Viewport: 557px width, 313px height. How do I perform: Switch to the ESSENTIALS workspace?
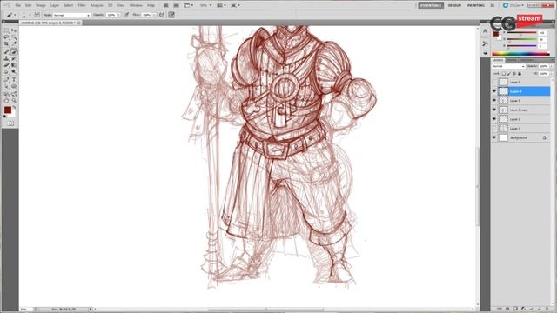tap(431, 5)
